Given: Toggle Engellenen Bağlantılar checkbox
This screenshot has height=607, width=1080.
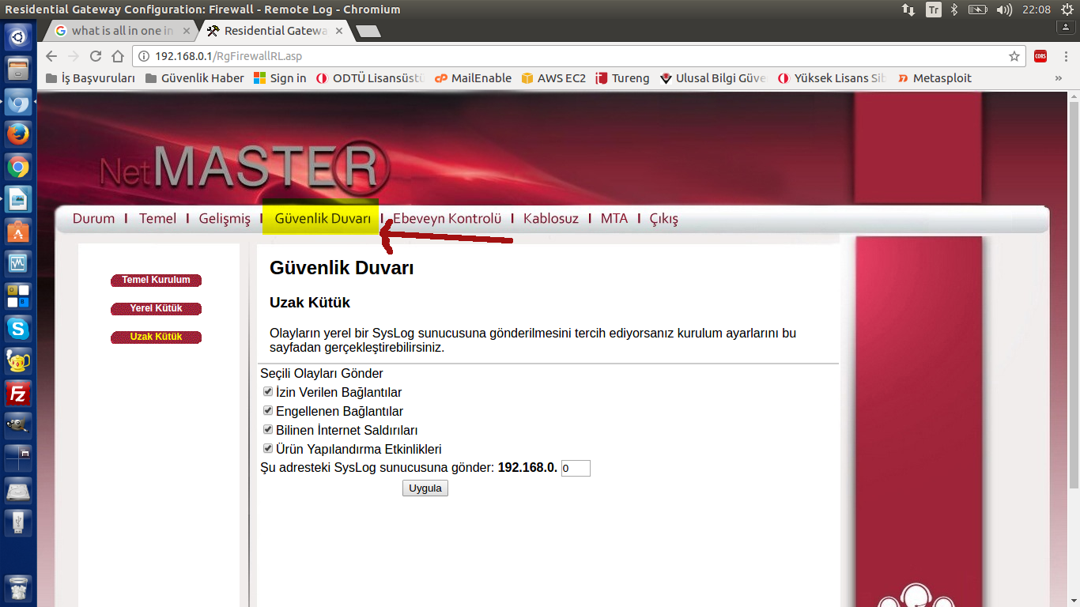Looking at the screenshot, I should 268,410.
